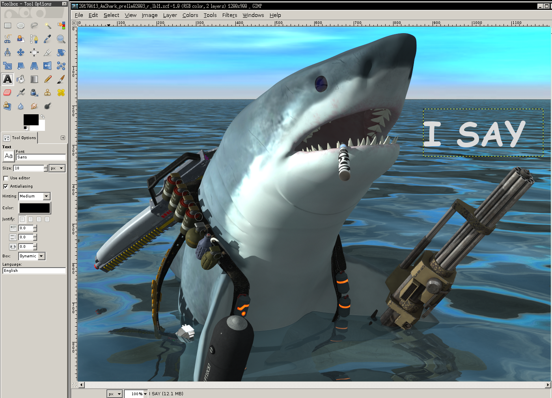
Task: Open the Box dropdown showing Dynamic
Action: click(32, 256)
